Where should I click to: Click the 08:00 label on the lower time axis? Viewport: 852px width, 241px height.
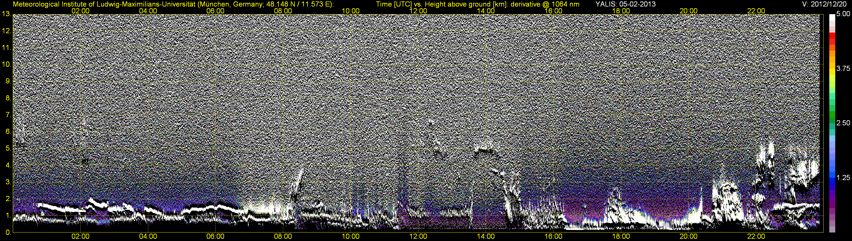283,237
